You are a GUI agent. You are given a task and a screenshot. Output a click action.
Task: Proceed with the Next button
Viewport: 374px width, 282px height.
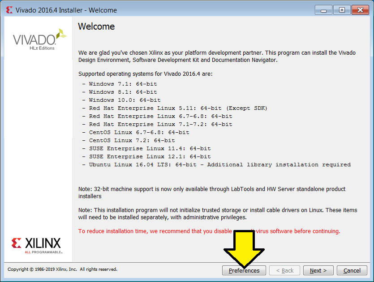point(318,270)
